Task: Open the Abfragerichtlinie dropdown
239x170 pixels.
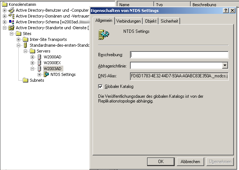Action: (225, 66)
